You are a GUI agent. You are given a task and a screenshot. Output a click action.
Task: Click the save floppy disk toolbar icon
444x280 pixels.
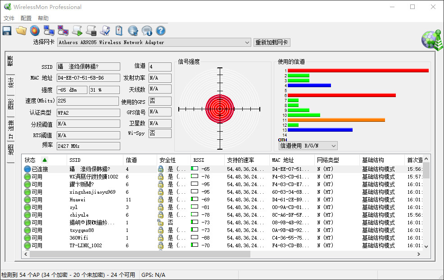pos(7,31)
